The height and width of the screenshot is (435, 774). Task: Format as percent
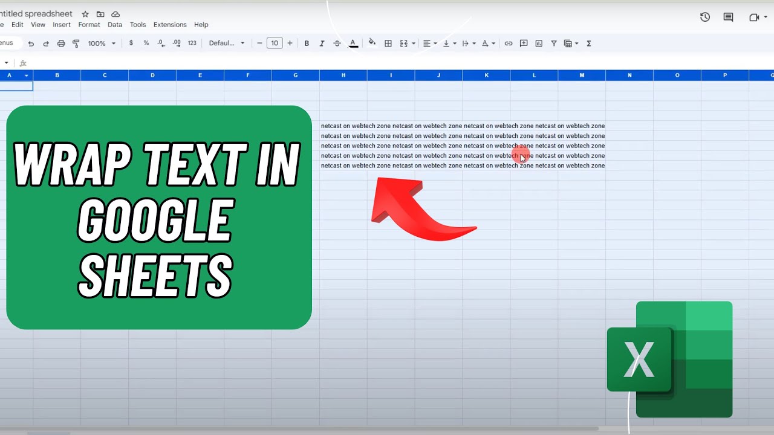point(146,43)
